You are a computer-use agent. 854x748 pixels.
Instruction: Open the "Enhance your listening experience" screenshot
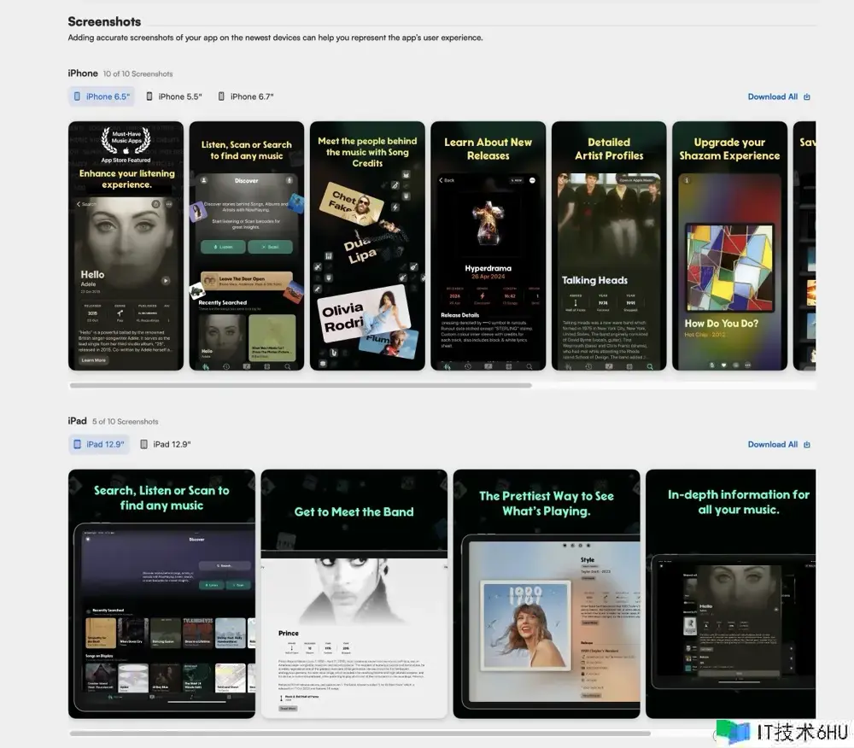click(x=126, y=246)
